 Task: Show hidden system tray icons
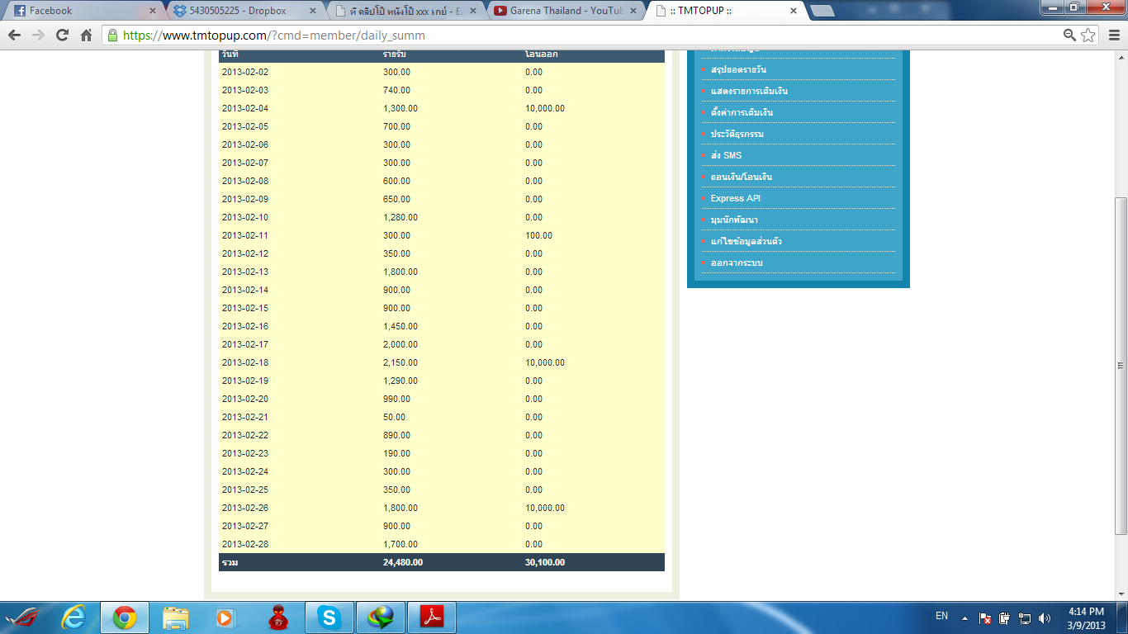pyautogui.click(x=964, y=617)
